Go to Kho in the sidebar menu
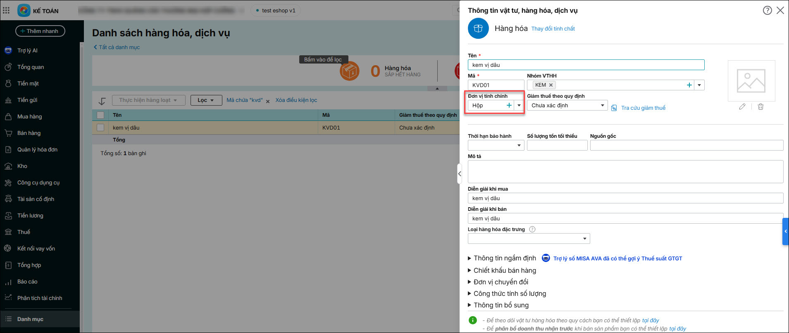789x333 pixels. pyautogui.click(x=22, y=166)
